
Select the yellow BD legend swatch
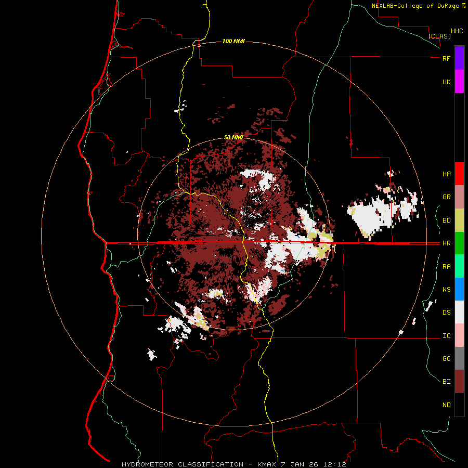(x=459, y=220)
